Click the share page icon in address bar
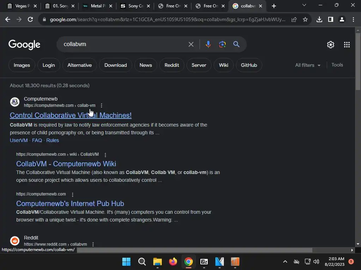This screenshot has width=361, height=270. tap(294, 20)
